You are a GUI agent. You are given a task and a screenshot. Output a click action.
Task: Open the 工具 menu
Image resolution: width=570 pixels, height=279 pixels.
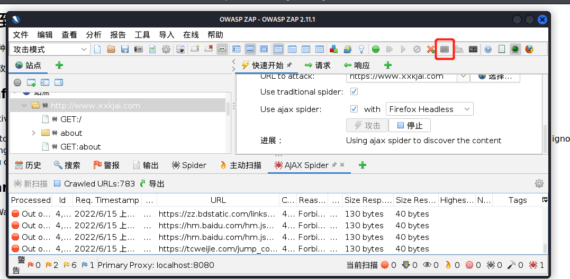(x=142, y=35)
